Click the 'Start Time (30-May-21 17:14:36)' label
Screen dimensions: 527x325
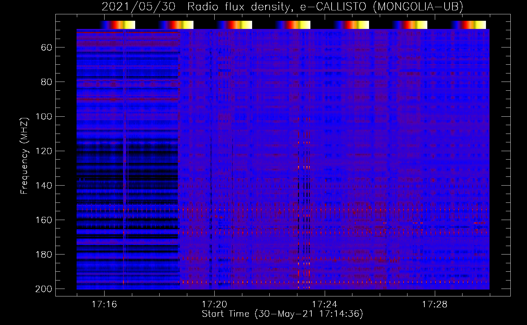[x=282, y=314]
